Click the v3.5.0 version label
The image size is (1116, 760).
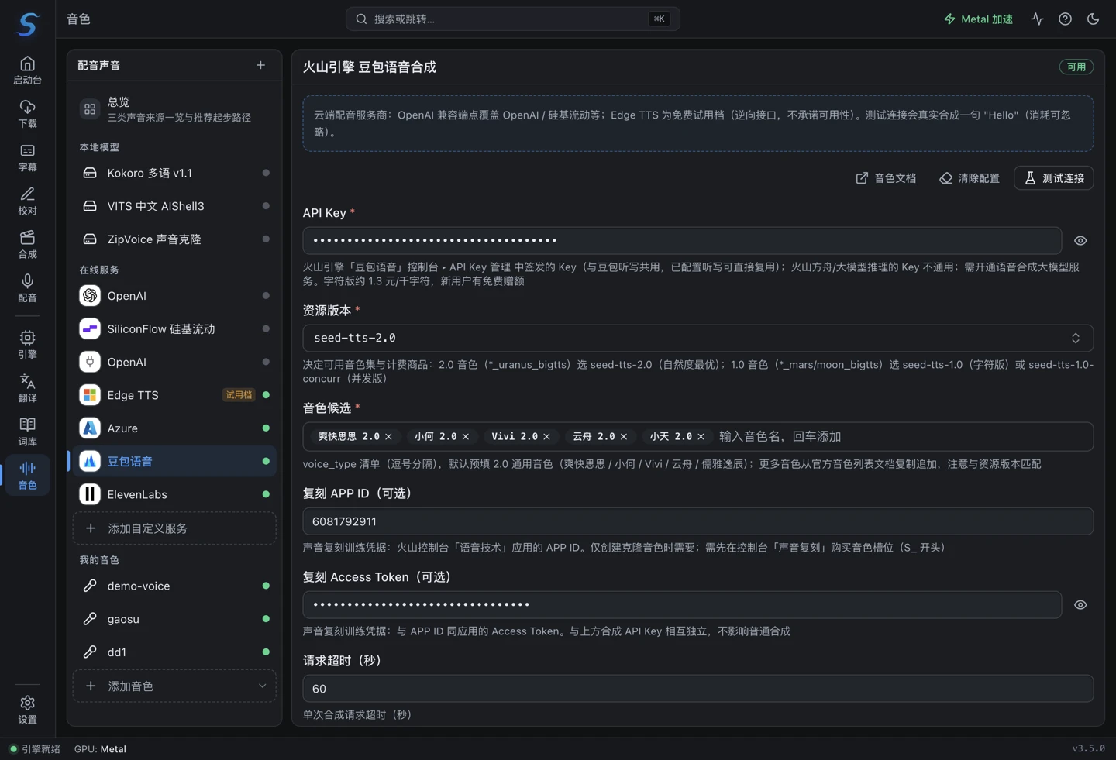[1089, 749]
